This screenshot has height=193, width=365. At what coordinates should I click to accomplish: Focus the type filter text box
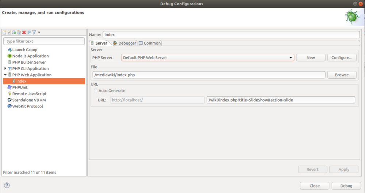tap(44, 41)
